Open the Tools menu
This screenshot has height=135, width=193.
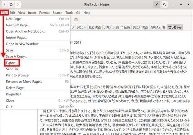click(69, 12)
